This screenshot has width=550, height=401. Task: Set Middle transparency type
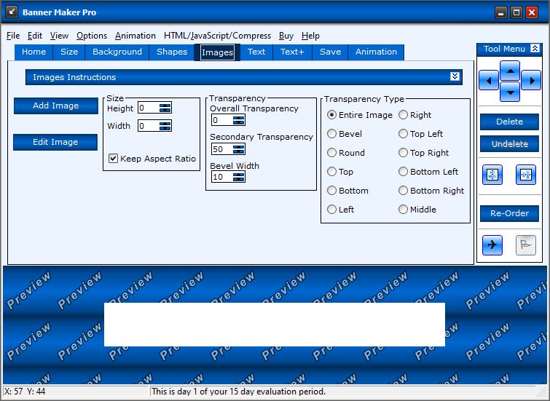coord(417,210)
